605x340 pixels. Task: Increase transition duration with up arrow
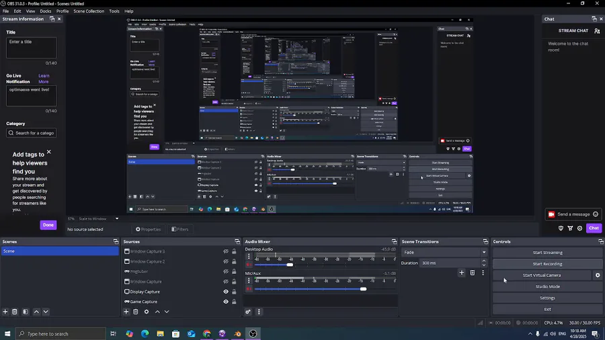coord(484,261)
